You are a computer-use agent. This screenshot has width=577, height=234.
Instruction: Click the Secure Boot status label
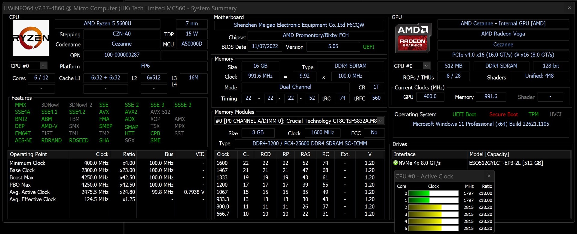(503, 114)
